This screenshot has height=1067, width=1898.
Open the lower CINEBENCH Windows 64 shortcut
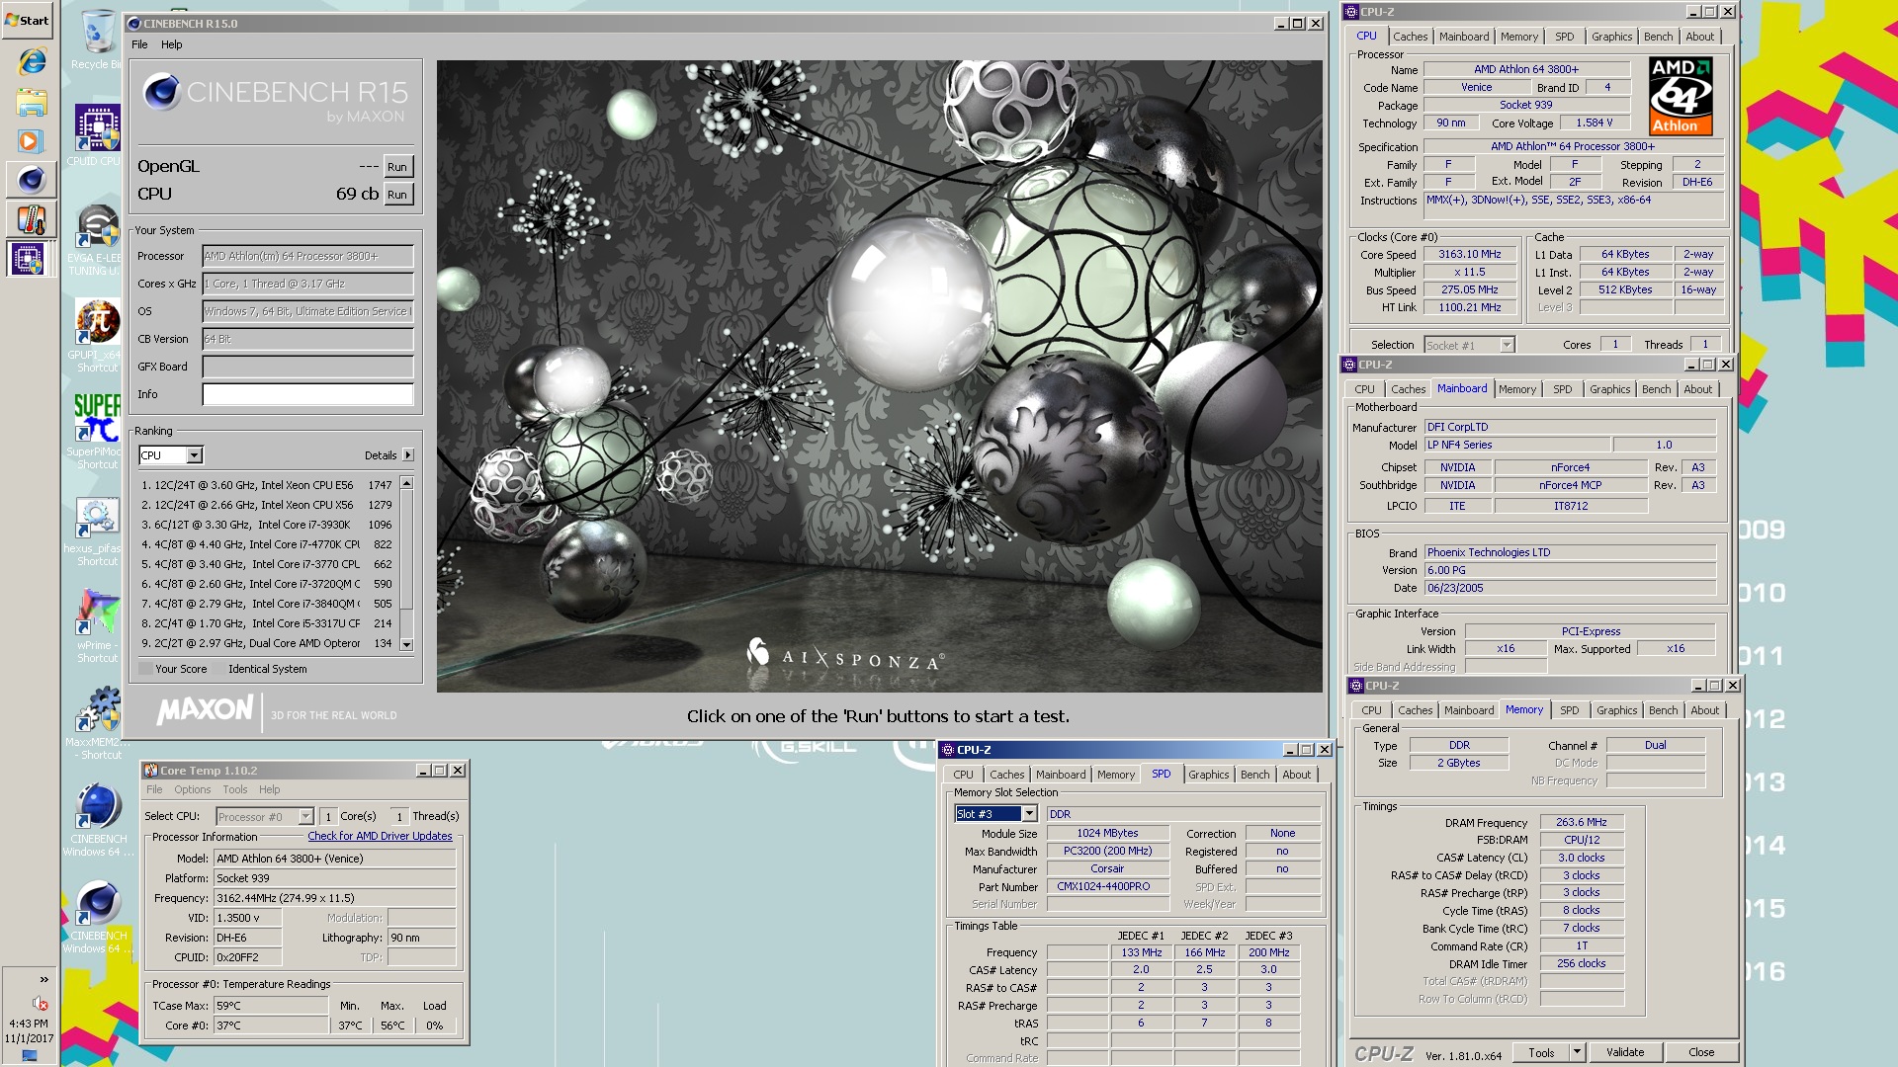click(x=97, y=917)
